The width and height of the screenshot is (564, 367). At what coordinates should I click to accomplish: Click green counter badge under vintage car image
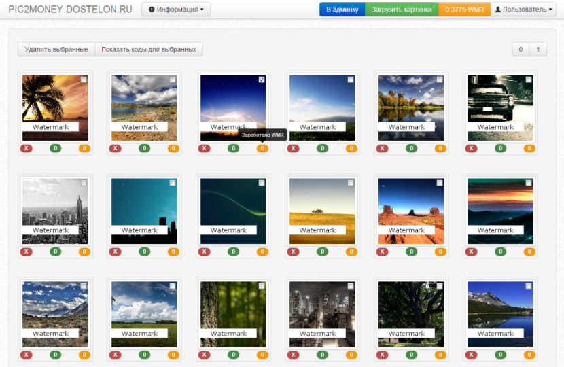pos(500,148)
